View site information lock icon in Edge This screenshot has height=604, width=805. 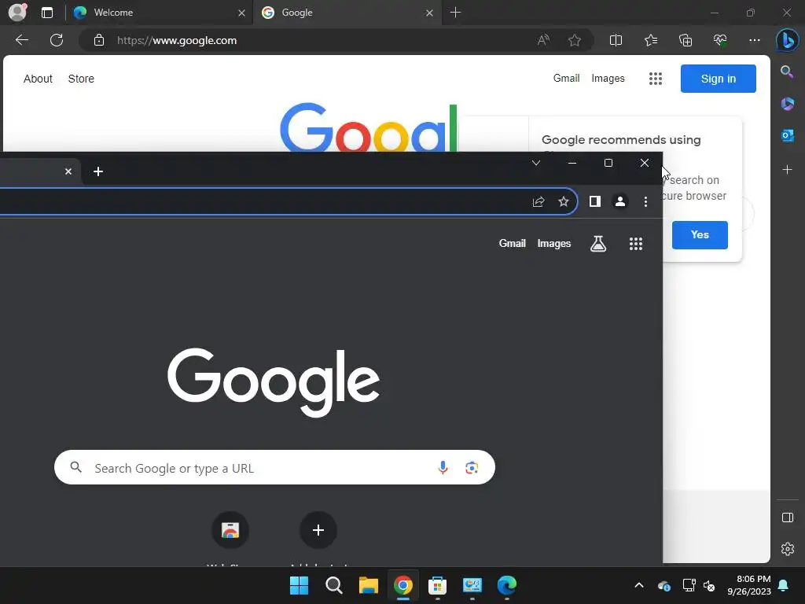click(99, 40)
